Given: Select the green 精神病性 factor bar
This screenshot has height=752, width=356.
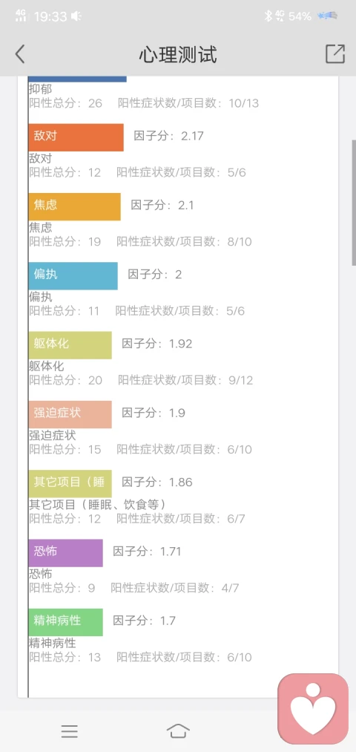Looking at the screenshot, I should coord(66,622).
